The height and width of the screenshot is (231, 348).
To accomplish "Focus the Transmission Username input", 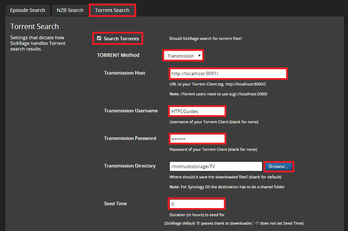I will coord(197,111).
